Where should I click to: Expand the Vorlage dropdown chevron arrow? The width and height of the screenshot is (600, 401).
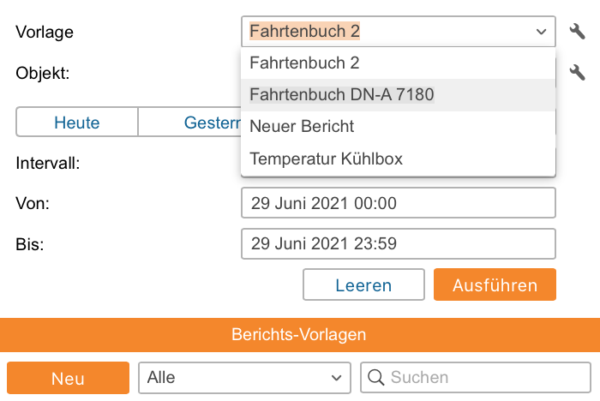[x=541, y=32]
